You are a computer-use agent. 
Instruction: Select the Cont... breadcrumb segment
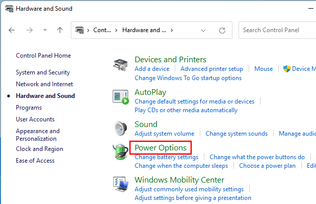click(x=102, y=30)
